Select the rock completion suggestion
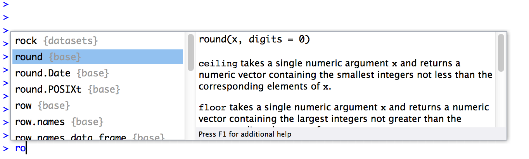529x159 pixels. pyautogui.click(x=26, y=41)
